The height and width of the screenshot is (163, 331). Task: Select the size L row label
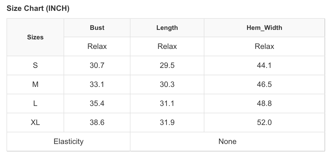(x=35, y=104)
